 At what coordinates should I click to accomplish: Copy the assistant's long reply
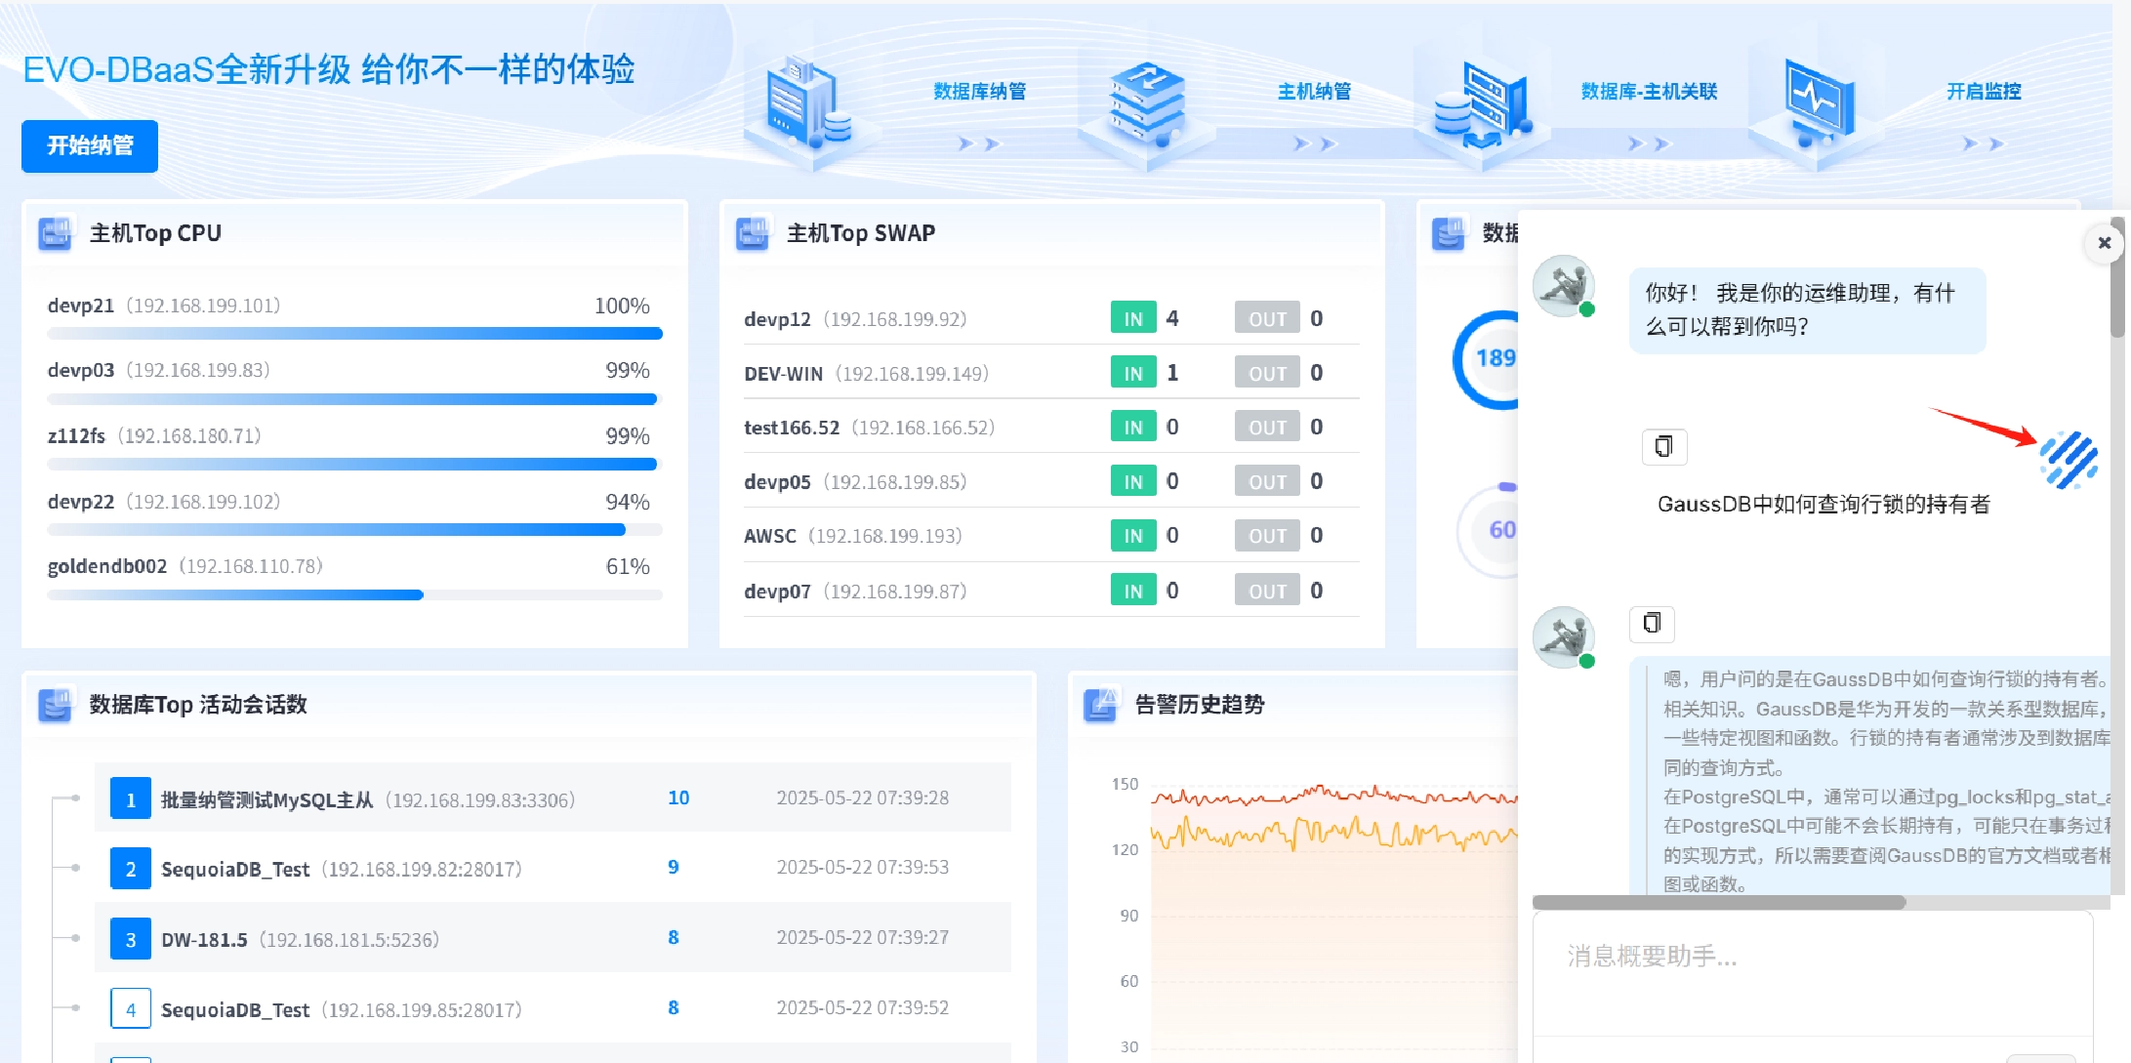pyautogui.click(x=1652, y=624)
